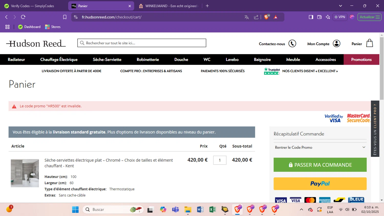Click the browser back arrow
The image size is (384, 216).
tap(6, 17)
